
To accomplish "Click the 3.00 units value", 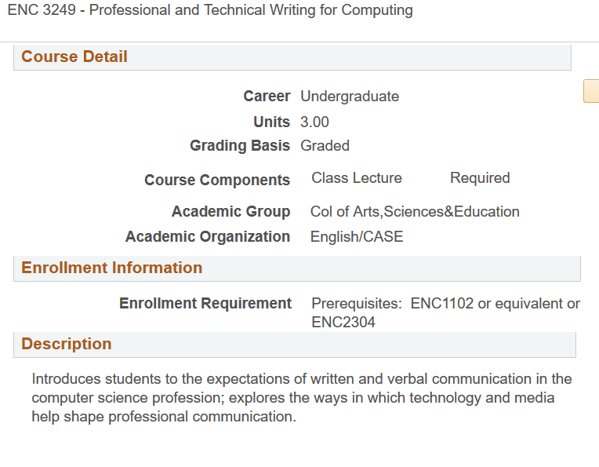I will [x=314, y=122].
